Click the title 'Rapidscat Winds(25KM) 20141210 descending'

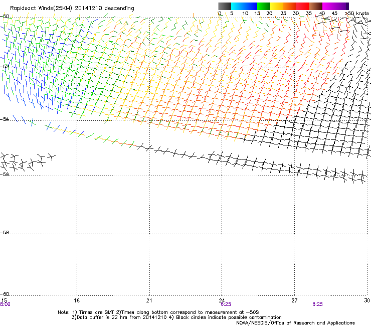(72, 9)
